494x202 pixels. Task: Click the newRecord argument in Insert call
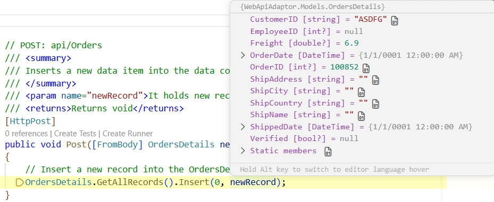tap(253, 182)
